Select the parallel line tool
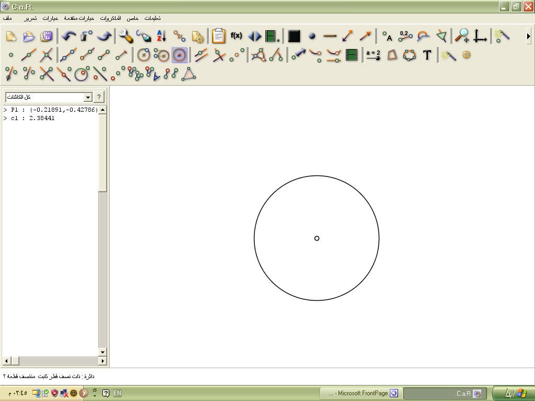Image resolution: width=535 pixels, height=401 pixels. click(x=201, y=55)
